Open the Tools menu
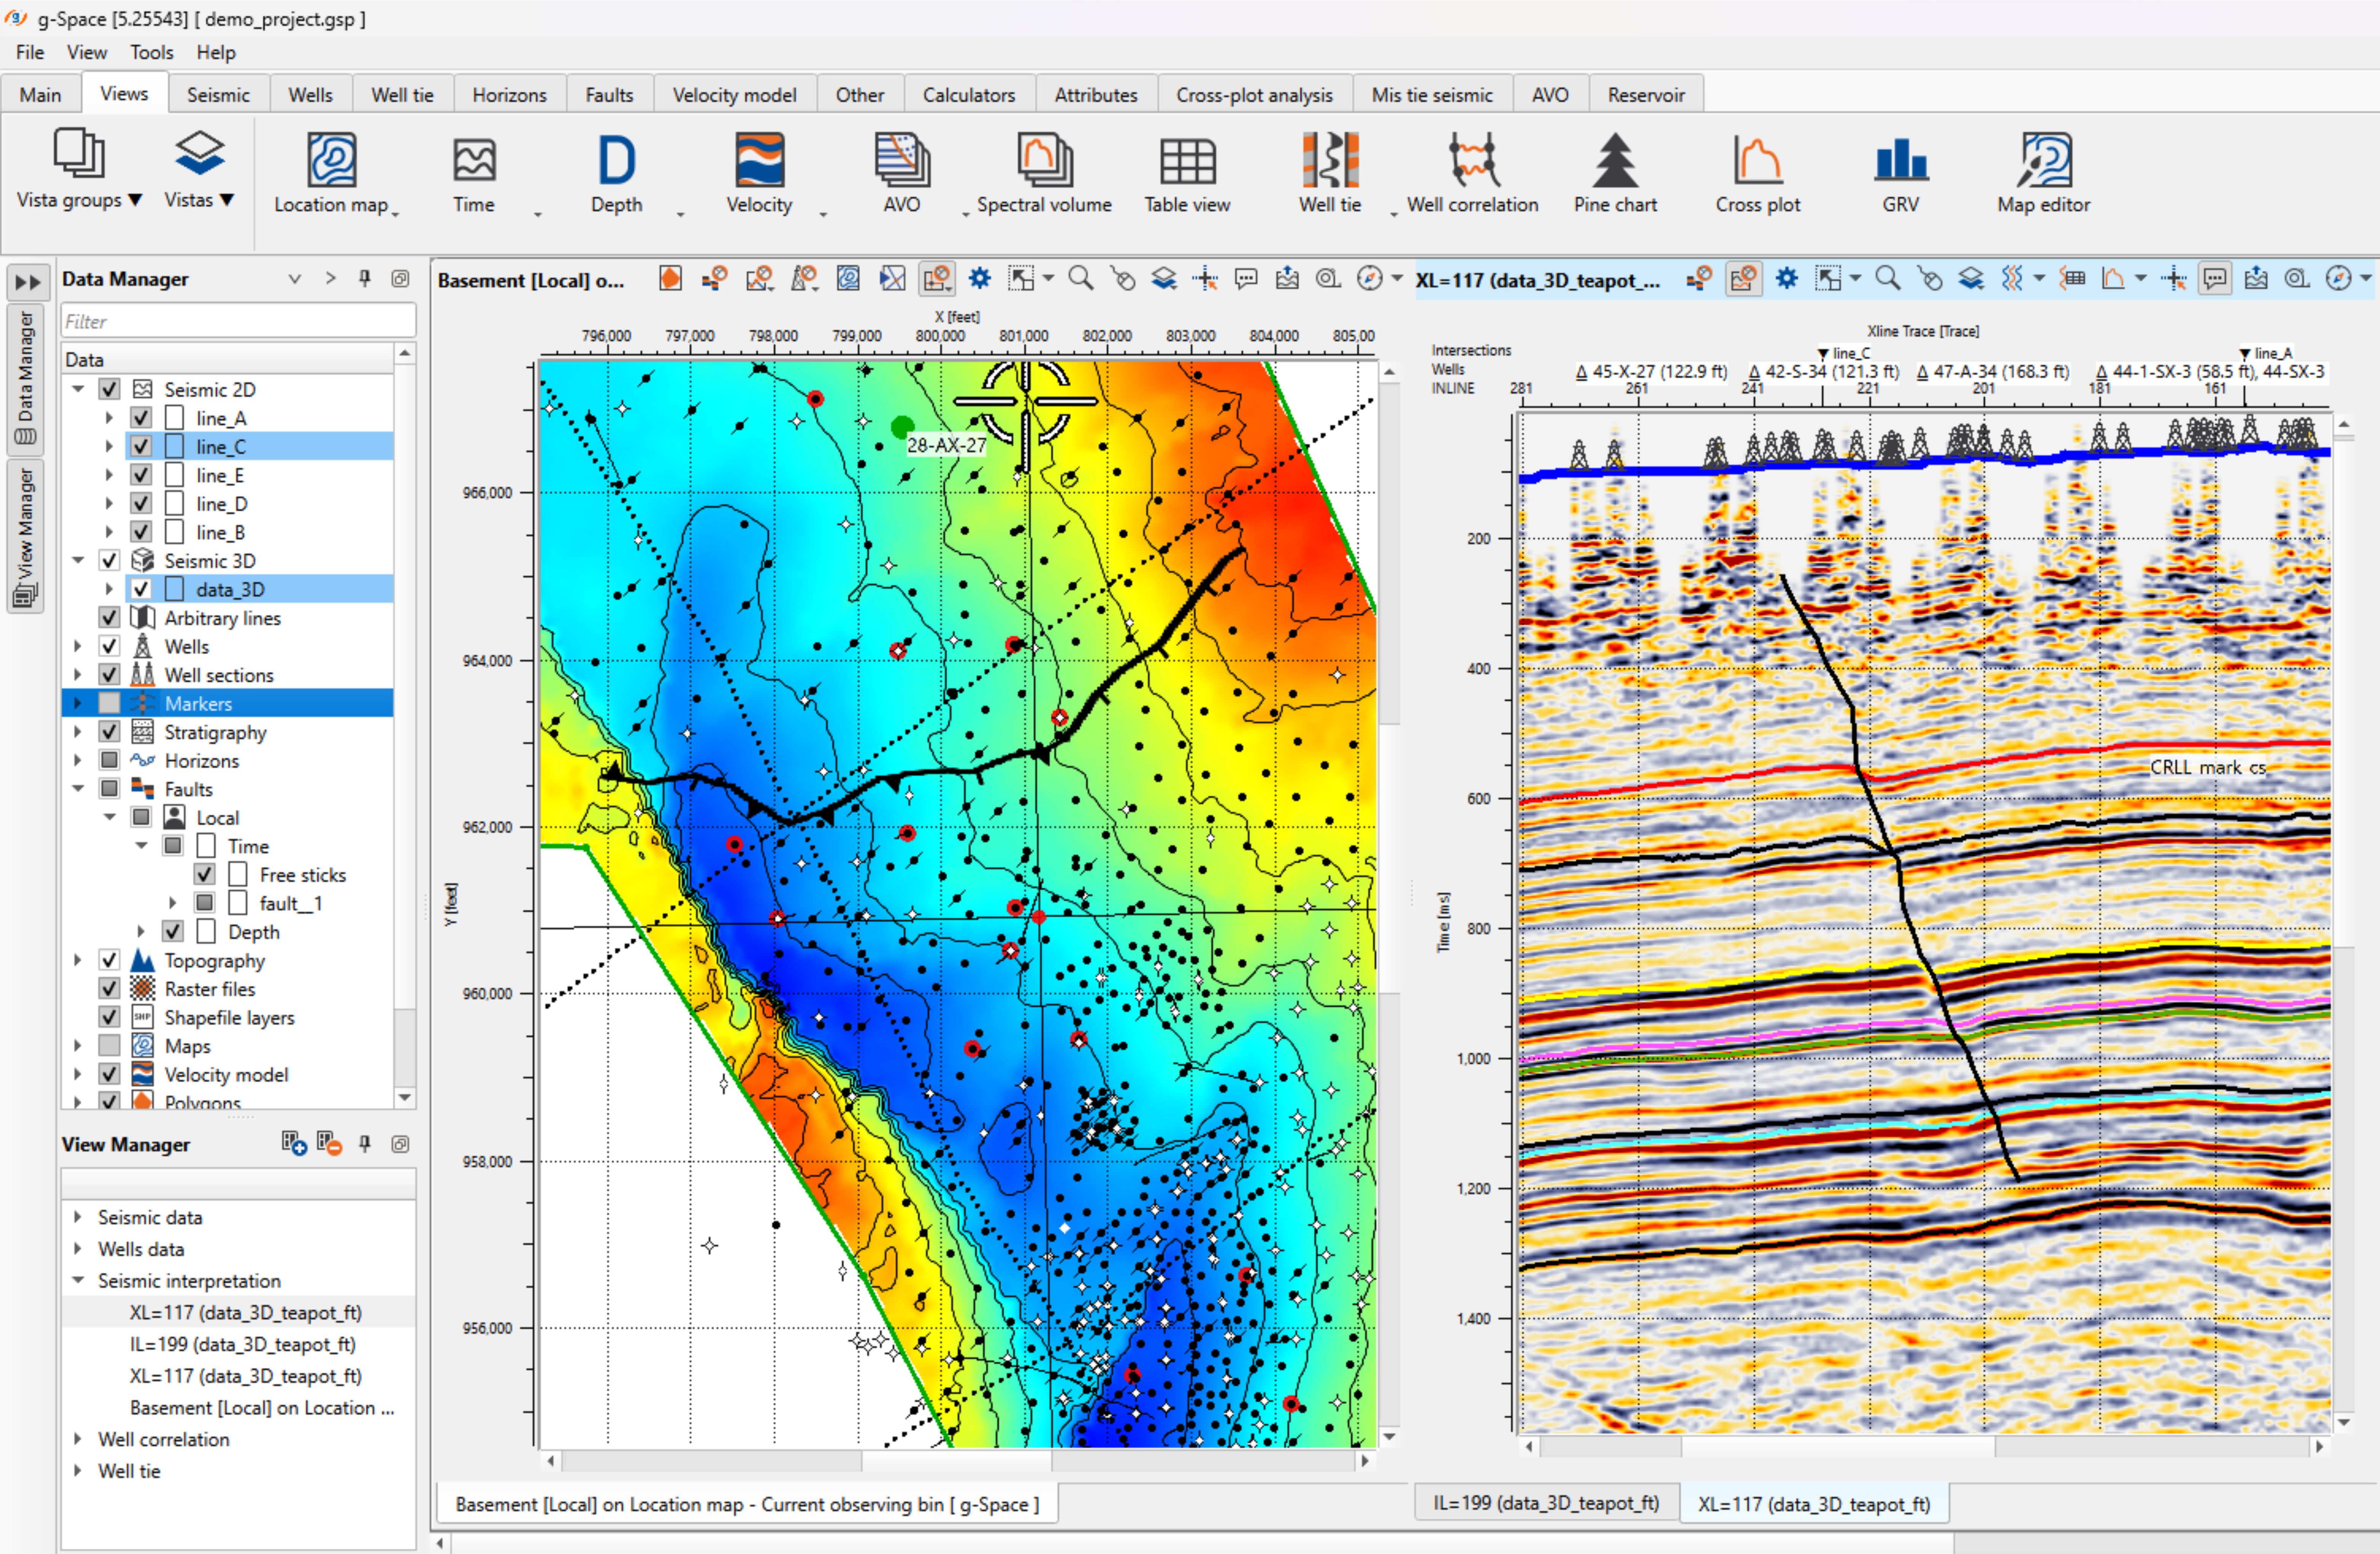2380x1554 pixels. coord(151,52)
